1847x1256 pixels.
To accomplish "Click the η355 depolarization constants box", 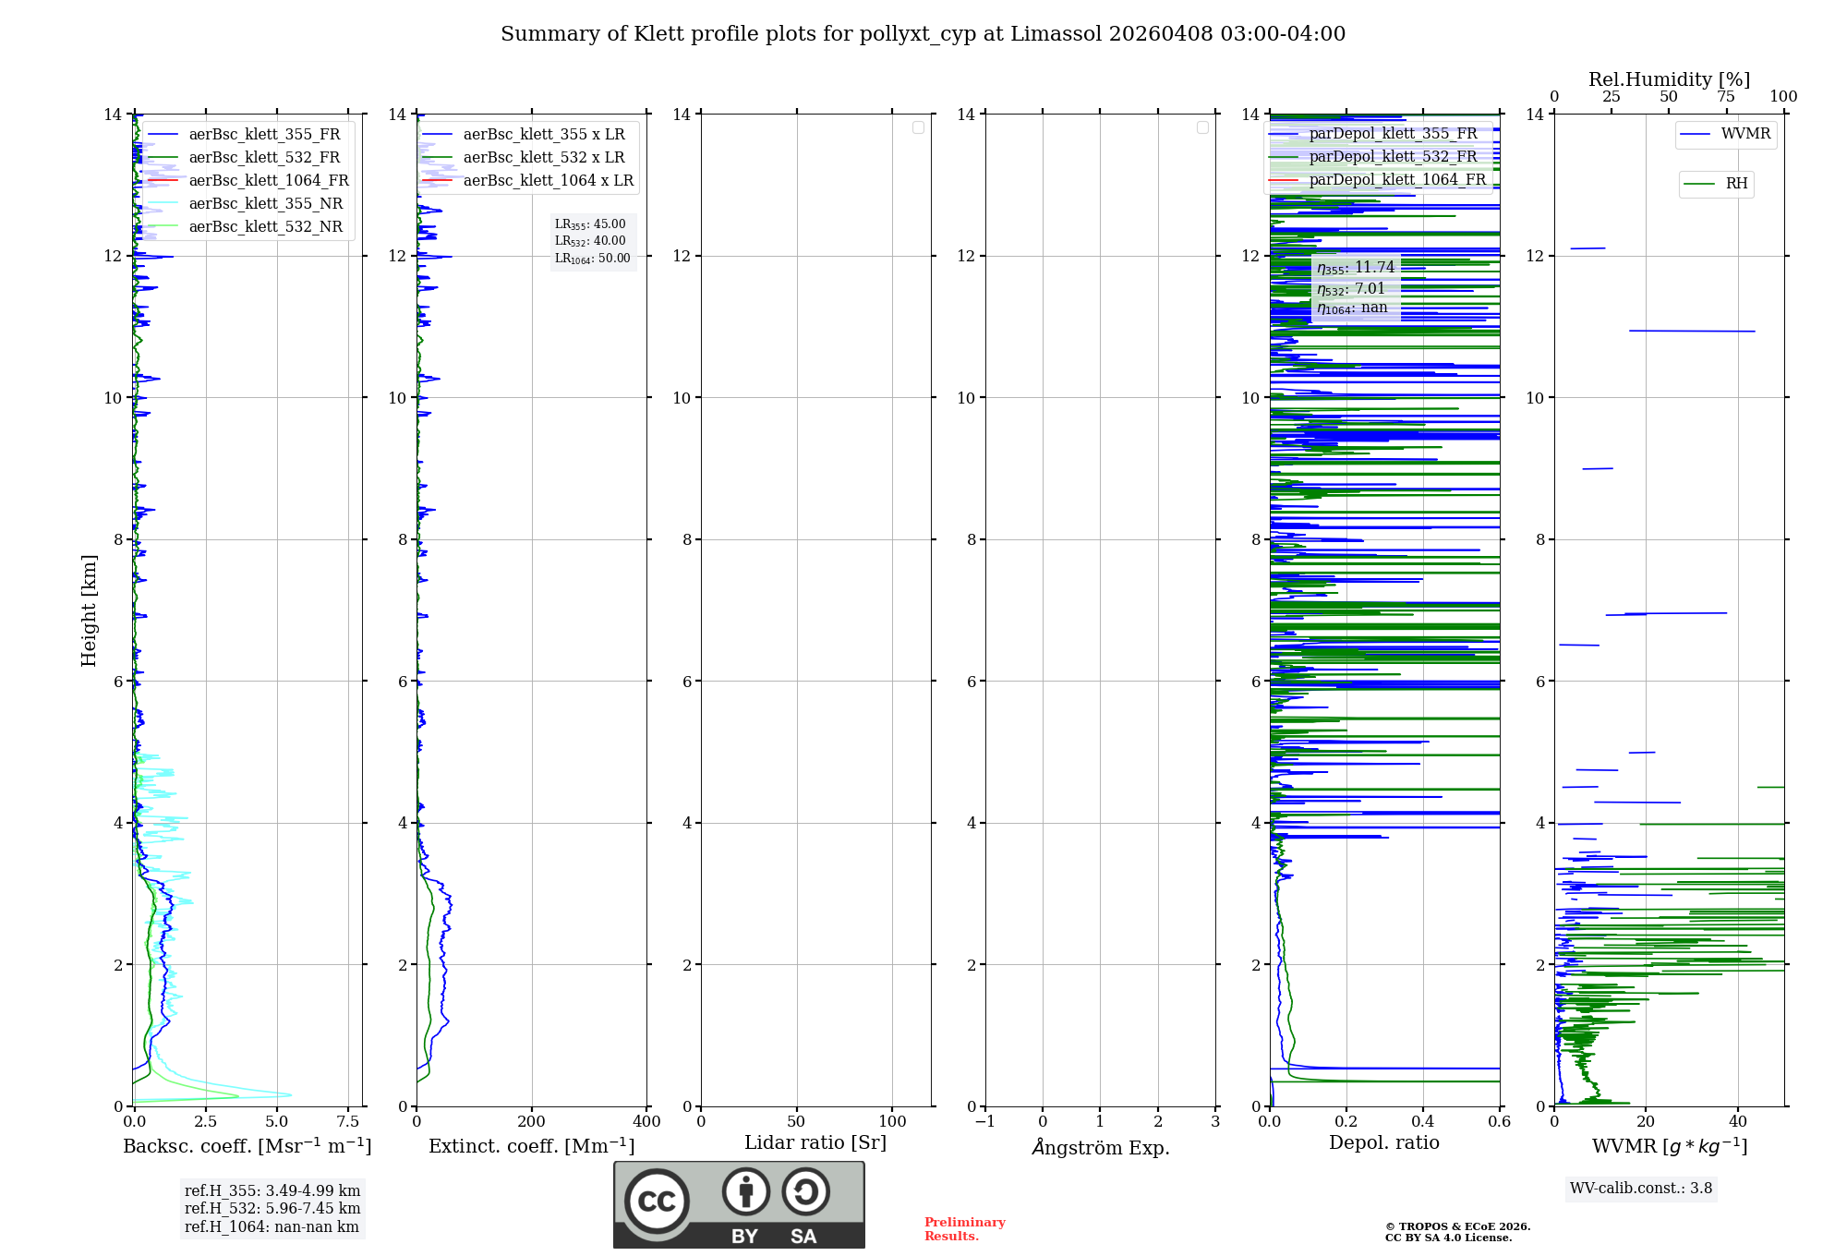I will click(x=1355, y=287).
